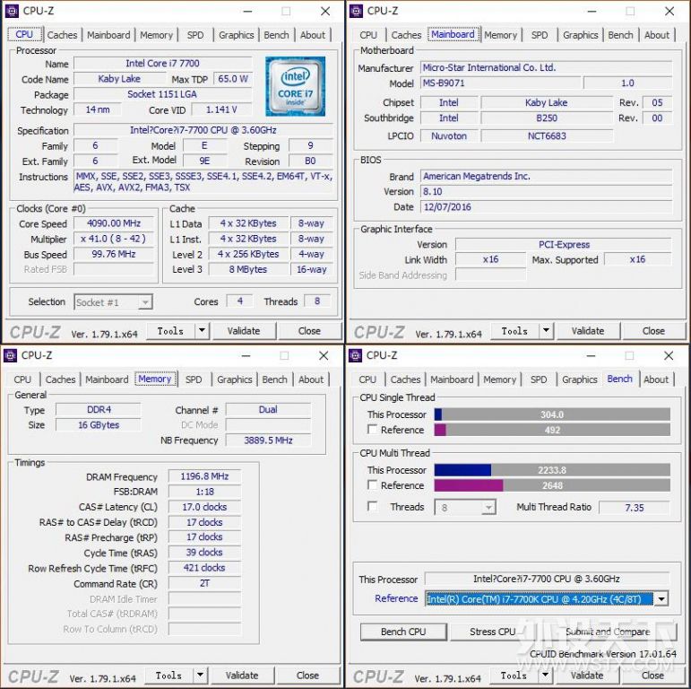Click the Intel Core i7 logo badge
This screenshot has width=691, height=689.
[x=295, y=86]
